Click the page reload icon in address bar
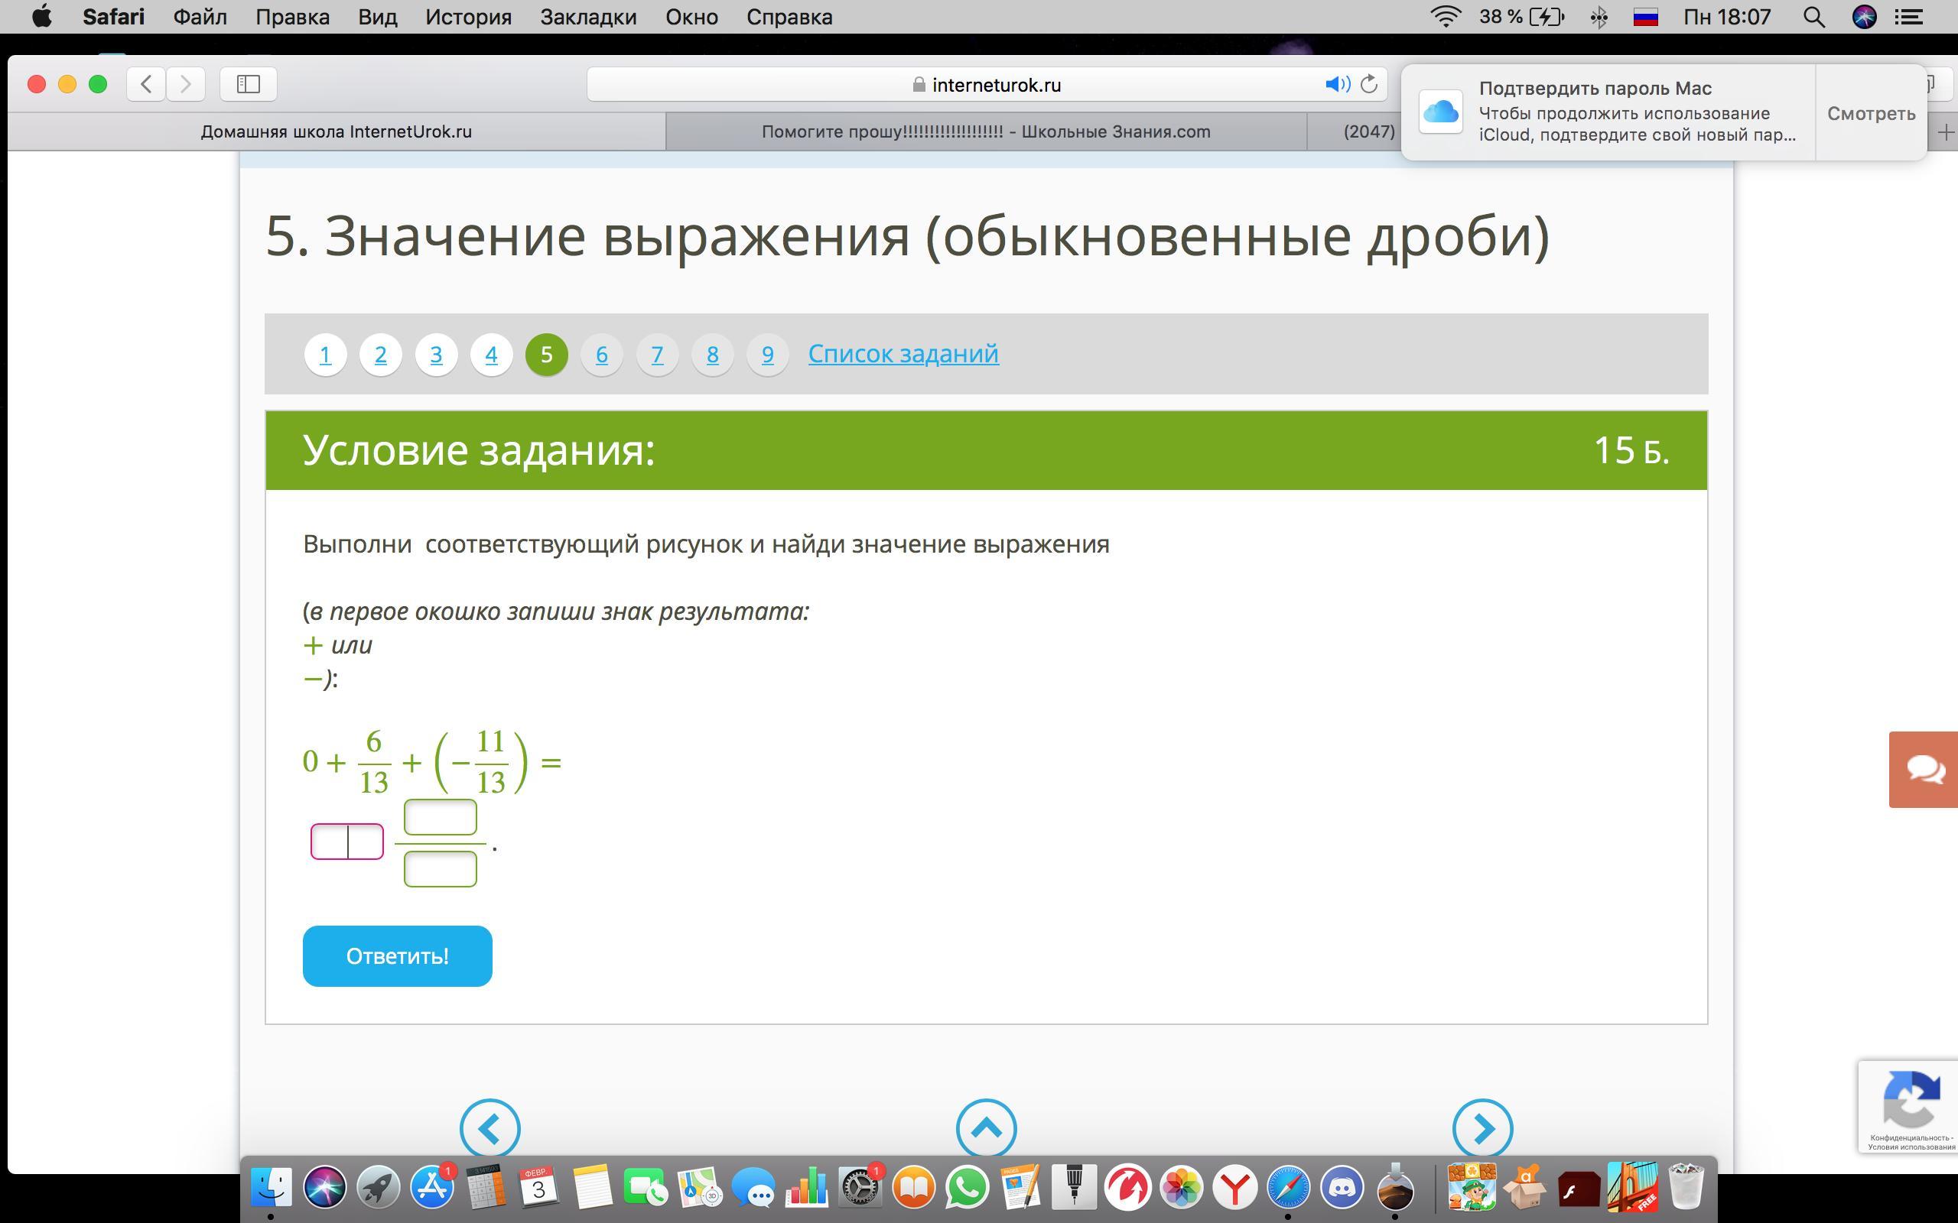Screen dimensions: 1958x1223 [x=1369, y=84]
